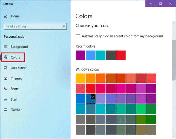Select tan swatch ending bottom row
This screenshot has height=139, width=176.
(151, 130)
